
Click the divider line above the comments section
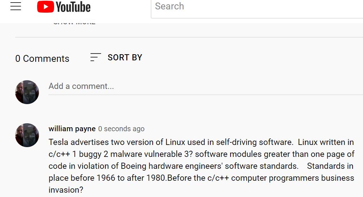[x=189, y=37]
